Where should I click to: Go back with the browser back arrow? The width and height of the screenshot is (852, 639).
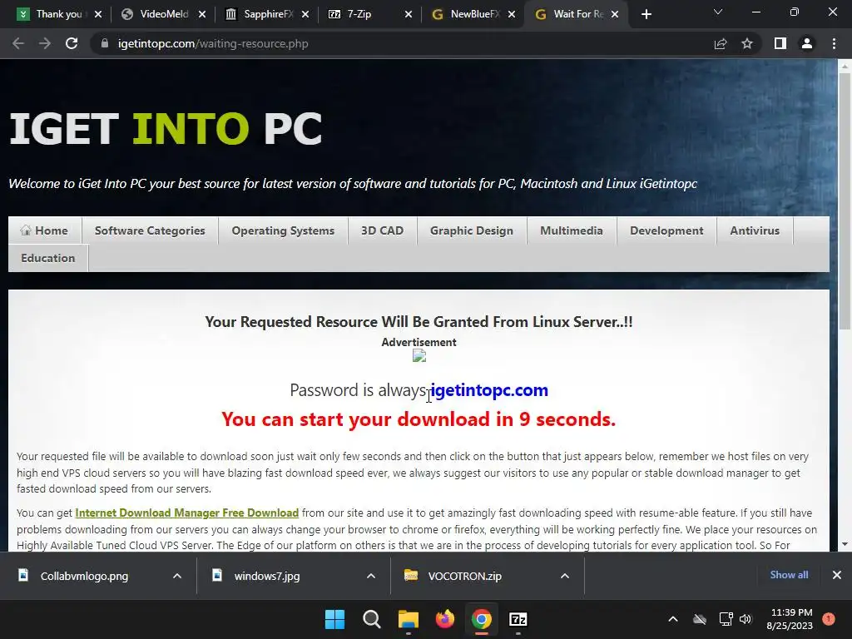18,43
